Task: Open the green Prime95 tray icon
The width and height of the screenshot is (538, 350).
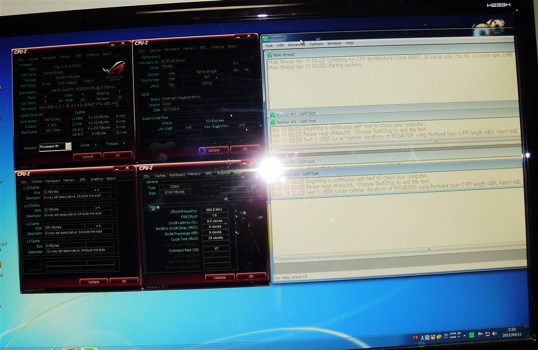Action: pyautogui.click(x=471, y=335)
